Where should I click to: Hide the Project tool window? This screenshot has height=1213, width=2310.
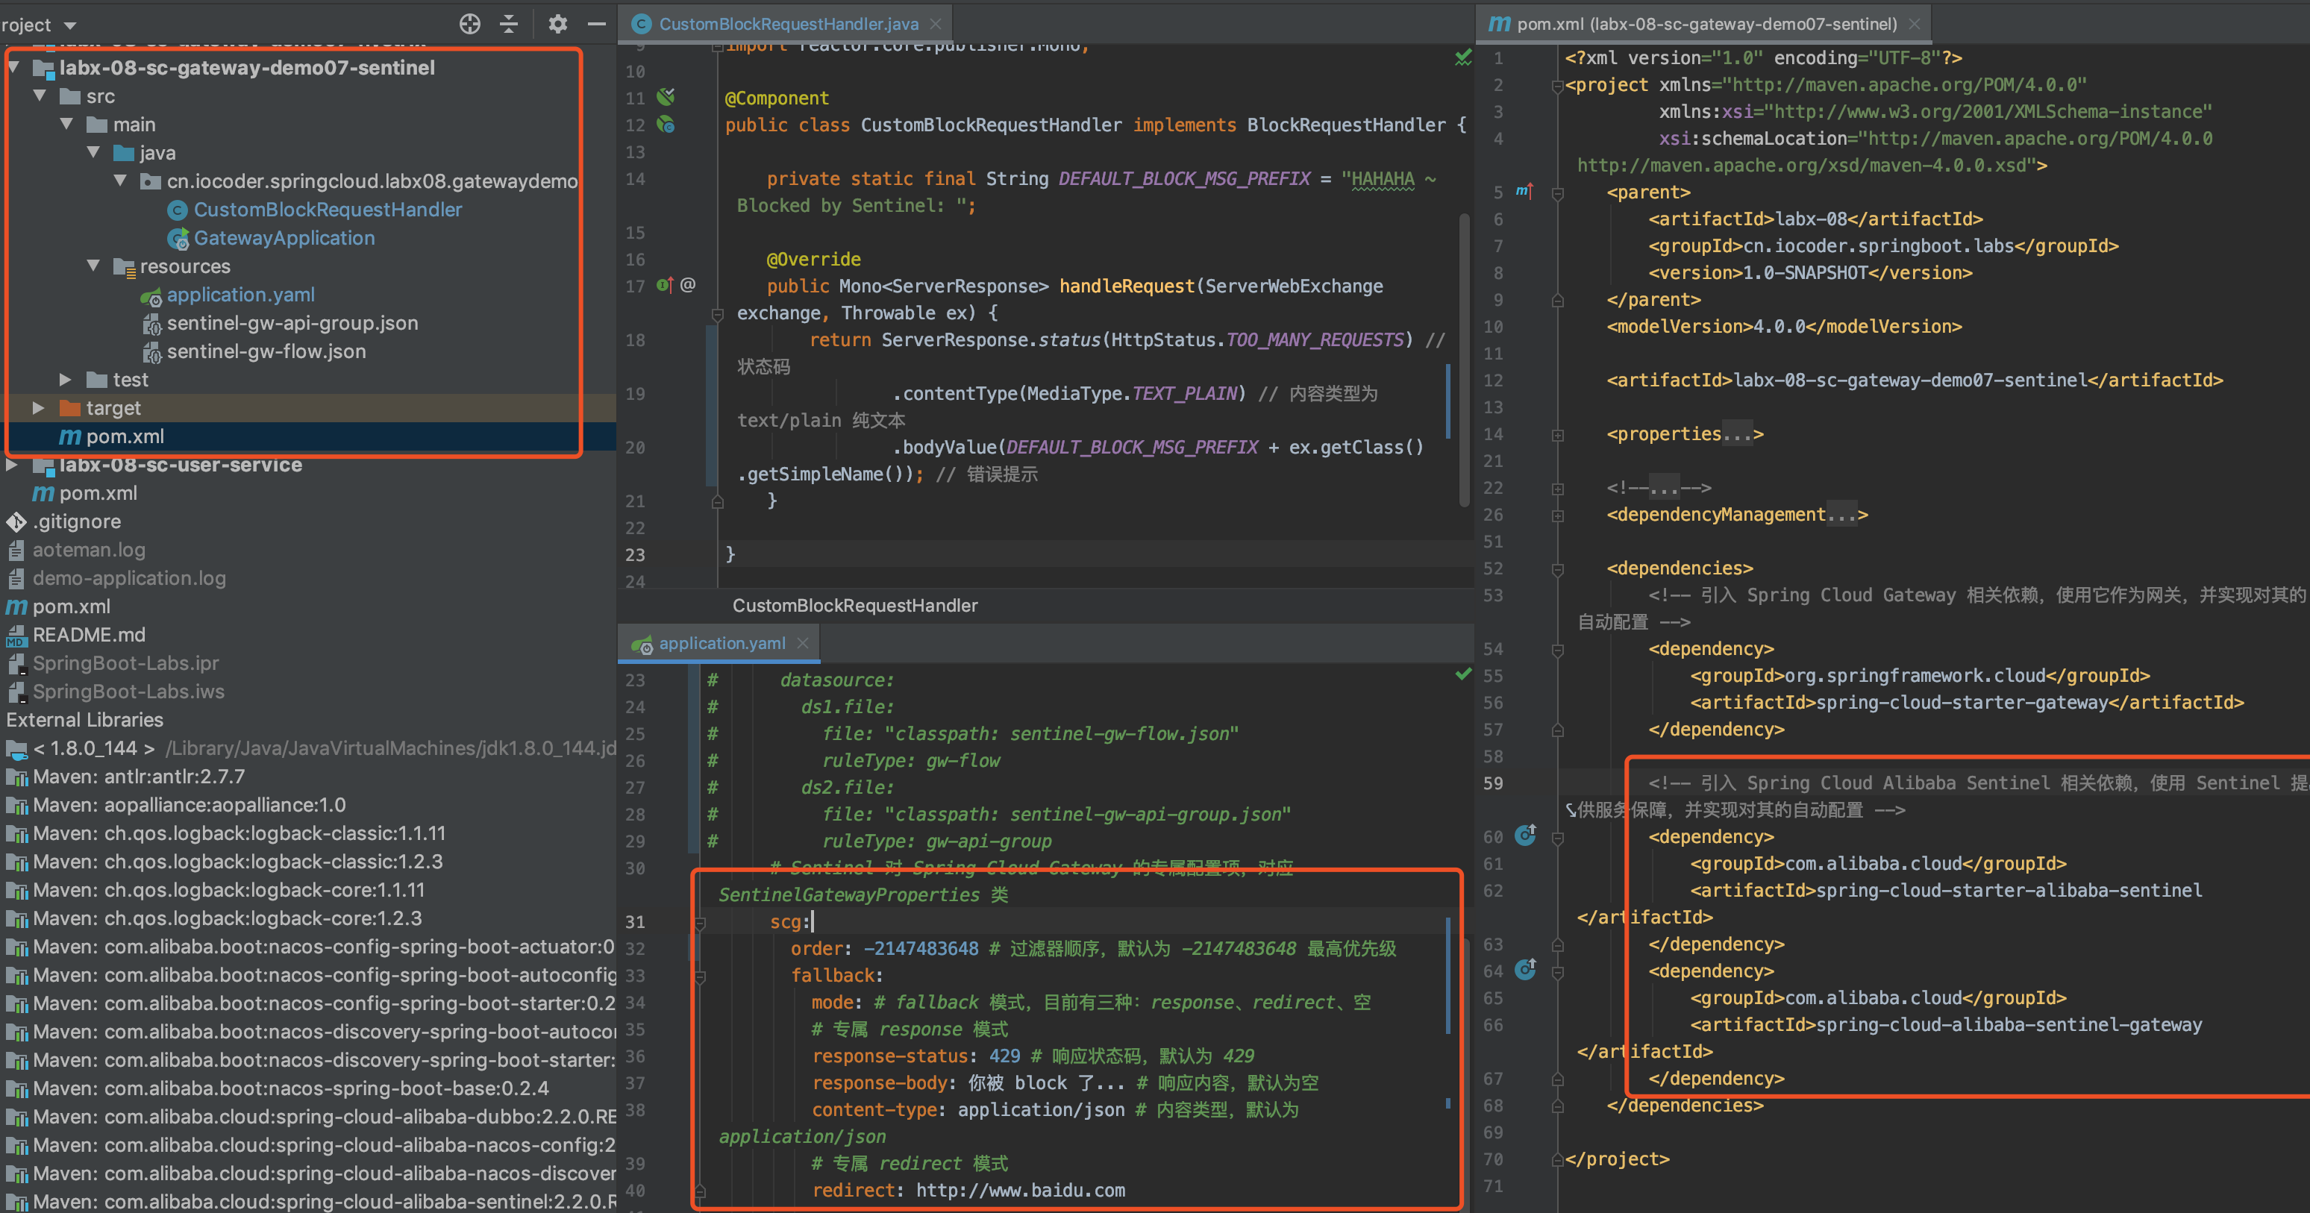[x=596, y=24]
